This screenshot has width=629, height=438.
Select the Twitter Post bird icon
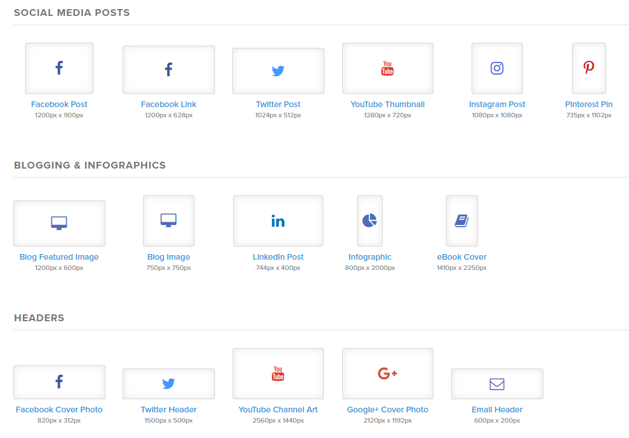click(278, 71)
